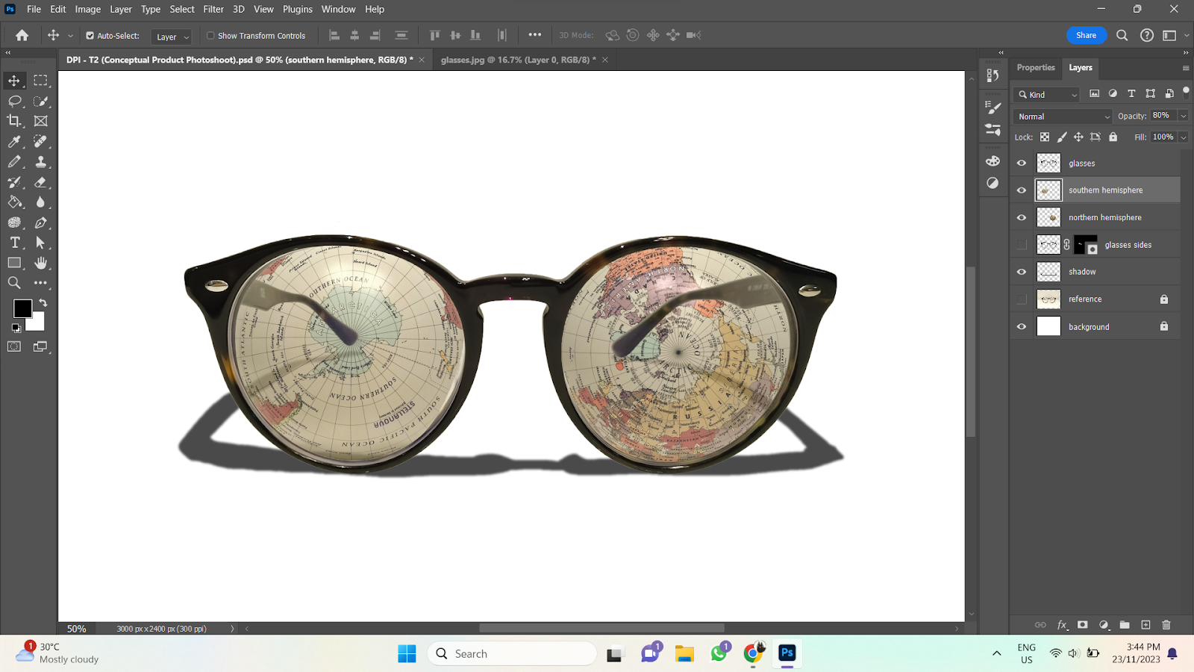The width and height of the screenshot is (1194, 672).
Task: Enable Show Transform Controls checkbox
Action: point(210,36)
